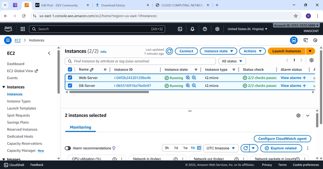Screen dimensions: 323x169
Task: Open EC2 breadcrumb link
Action: (x=17, y=40)
